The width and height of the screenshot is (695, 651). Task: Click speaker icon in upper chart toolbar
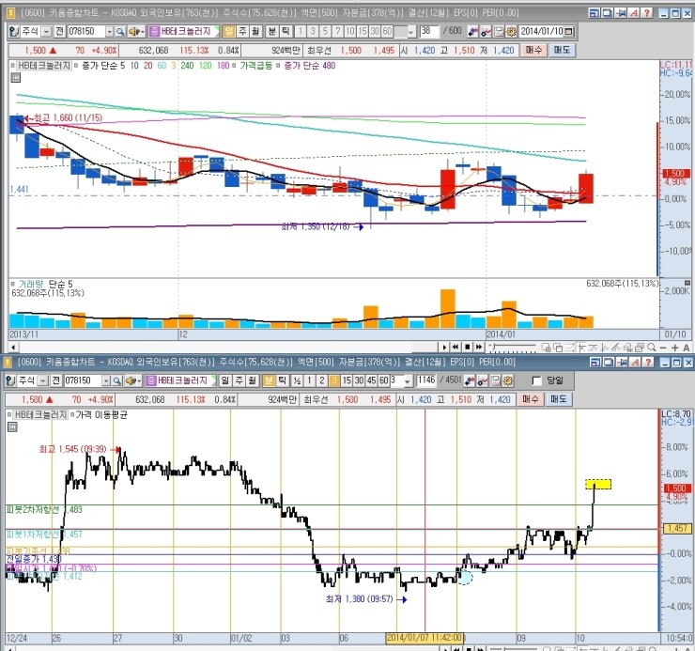click(x=135, y=32)
